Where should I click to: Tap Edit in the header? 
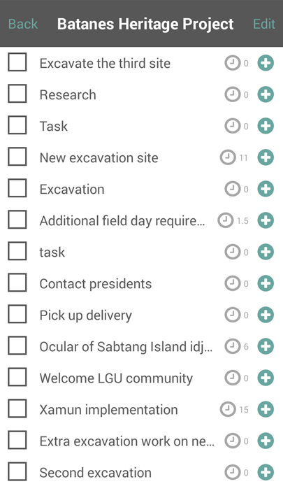(x=264, y=24)
